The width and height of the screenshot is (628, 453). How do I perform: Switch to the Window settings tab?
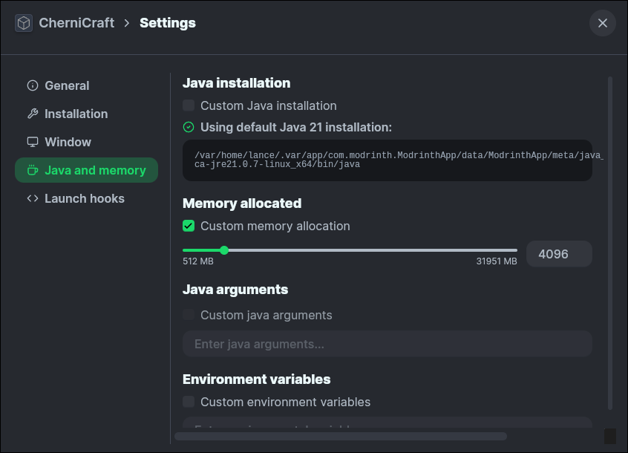(x=68, y=142)
